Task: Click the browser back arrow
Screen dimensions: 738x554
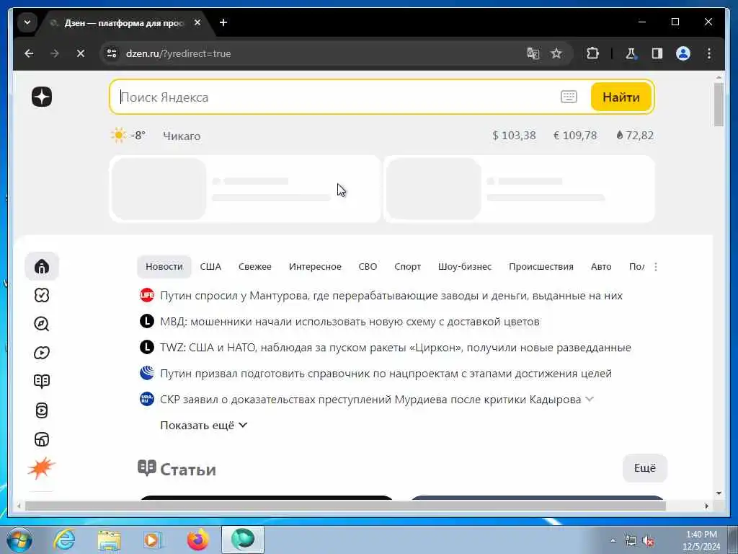Action: pyautogui.click(x=29, y=53)
